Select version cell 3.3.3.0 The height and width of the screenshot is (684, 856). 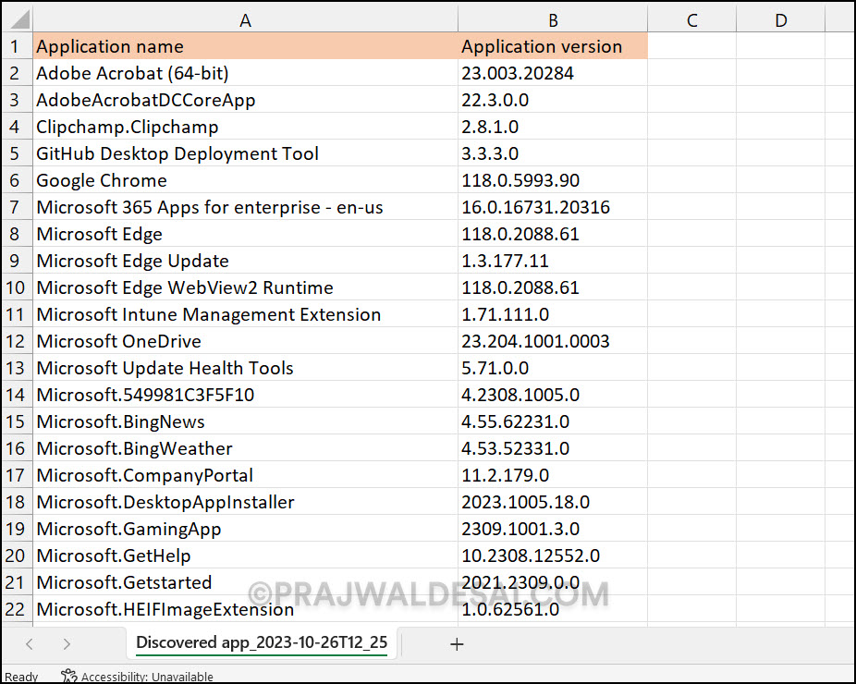553,153
